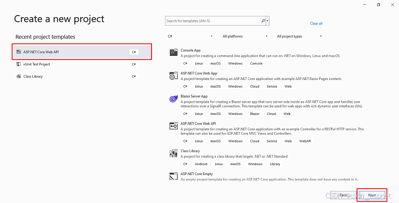Click the Console App template icon
The image size is (399, 203).
pos(173,52)
